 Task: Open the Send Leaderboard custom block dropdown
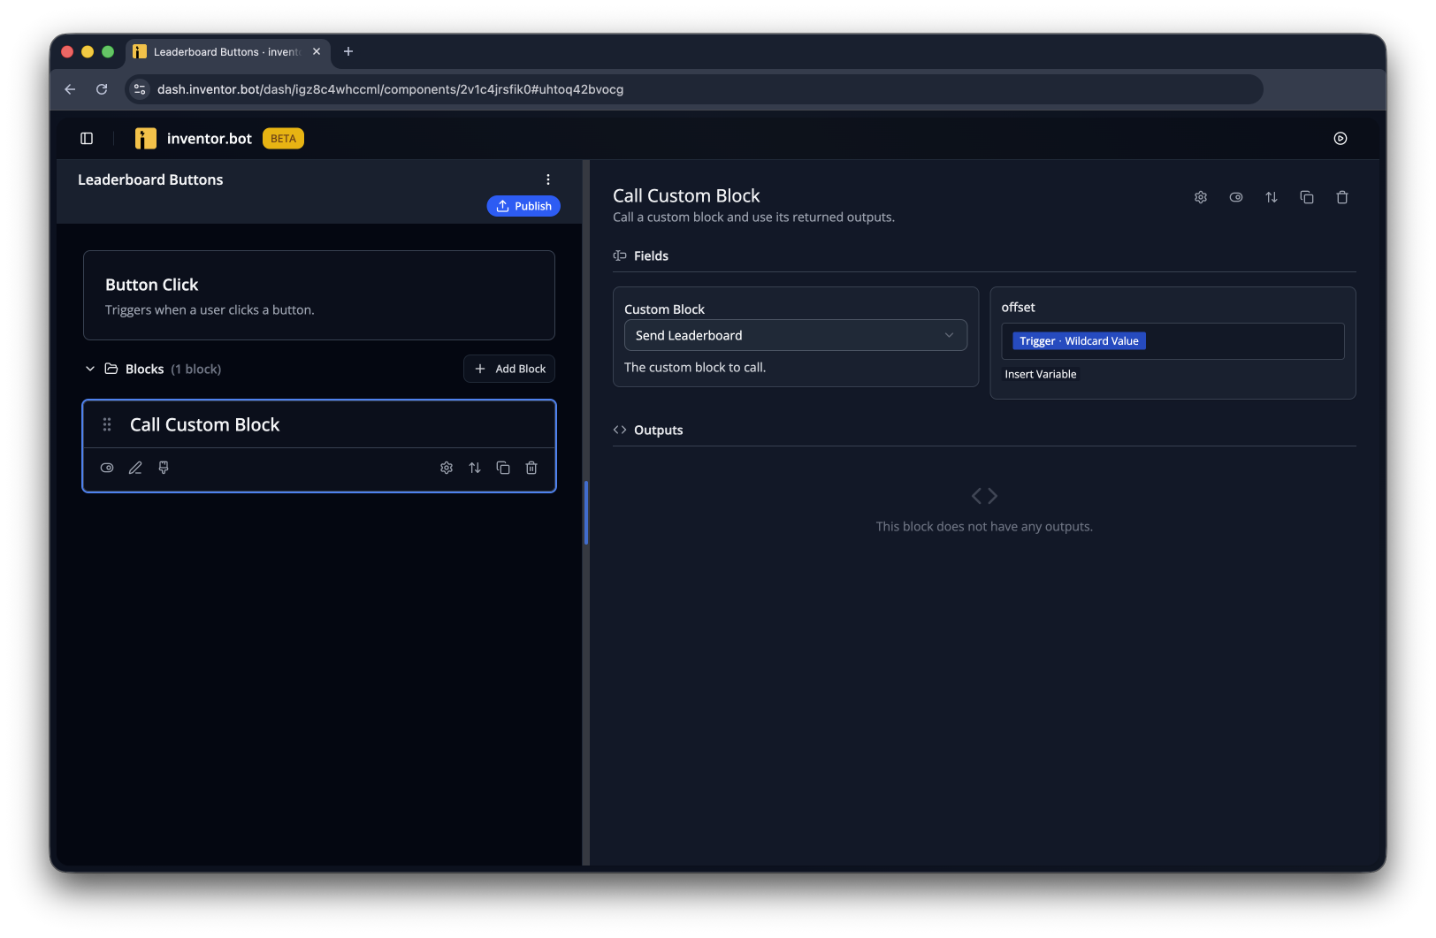[796, 335]
